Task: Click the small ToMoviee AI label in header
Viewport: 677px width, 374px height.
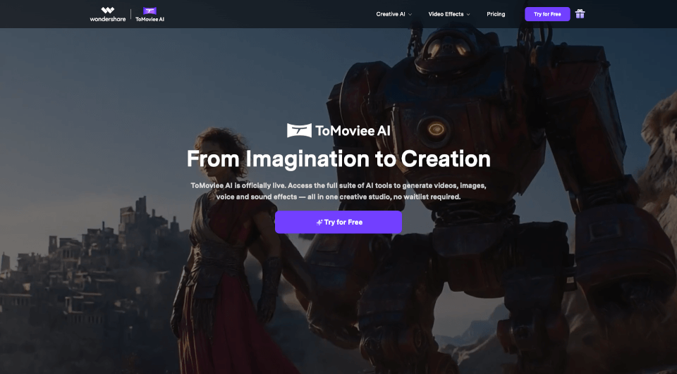Action: [x=150, y=19]
